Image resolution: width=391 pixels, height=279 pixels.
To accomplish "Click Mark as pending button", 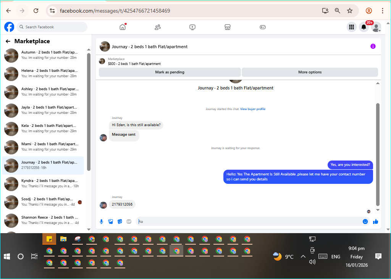I will [x=170, y=72].
